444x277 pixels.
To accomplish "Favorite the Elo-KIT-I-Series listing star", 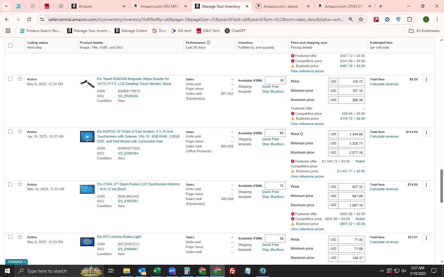I will 20,237.
